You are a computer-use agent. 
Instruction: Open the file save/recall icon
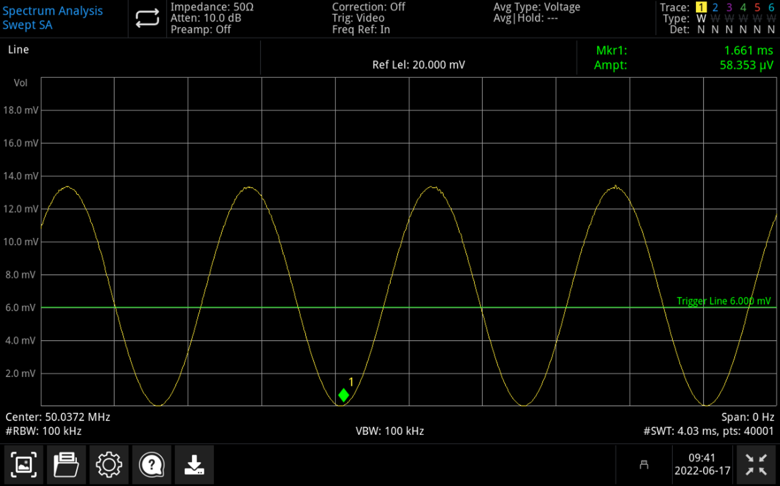tap(66, 464)
